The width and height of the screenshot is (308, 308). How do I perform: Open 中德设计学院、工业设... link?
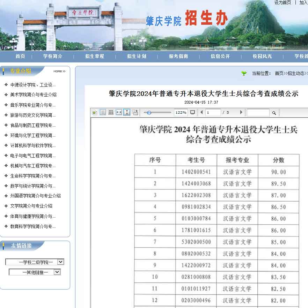click(x=33, y=85)
